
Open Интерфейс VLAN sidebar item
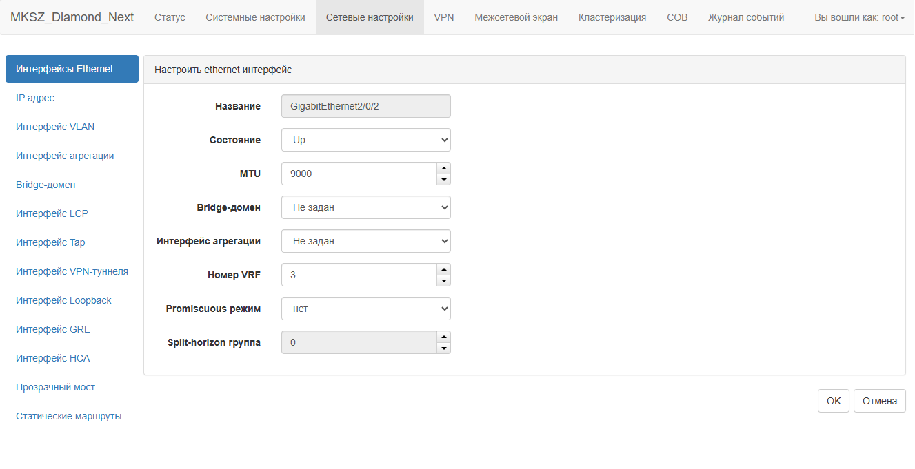pyautogui.click(x=72, y=127)
